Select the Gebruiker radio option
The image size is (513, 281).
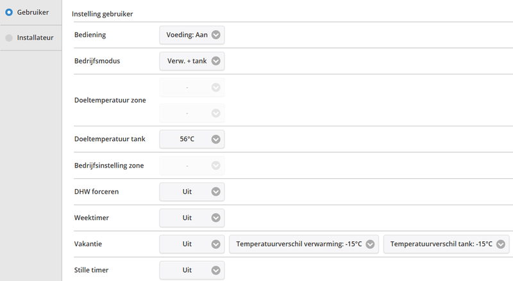click(9, 12)
